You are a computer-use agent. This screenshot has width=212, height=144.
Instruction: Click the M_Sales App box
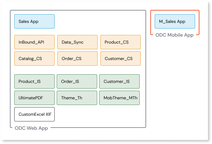click(175, 21)
